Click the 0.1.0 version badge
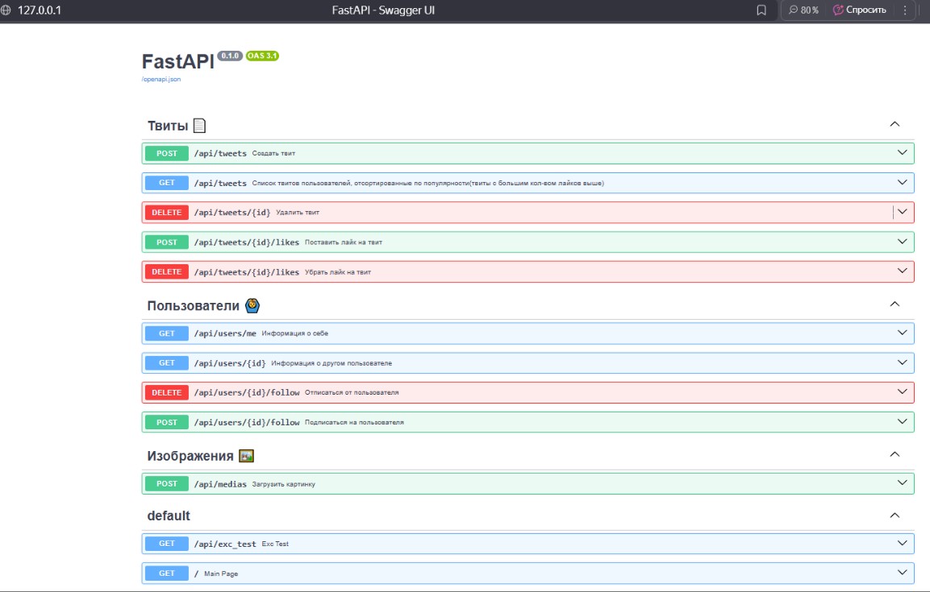This screenshot has height=592, width=930. 230,56
